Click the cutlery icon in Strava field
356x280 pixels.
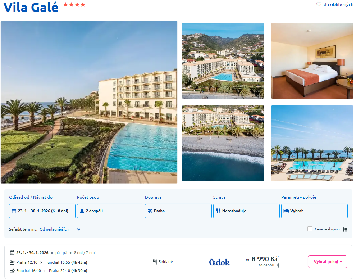pos(218,211)
